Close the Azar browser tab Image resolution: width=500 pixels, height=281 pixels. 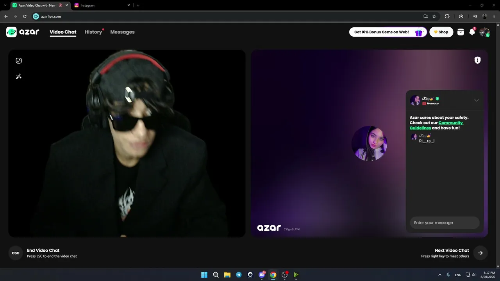coord(66,5)
